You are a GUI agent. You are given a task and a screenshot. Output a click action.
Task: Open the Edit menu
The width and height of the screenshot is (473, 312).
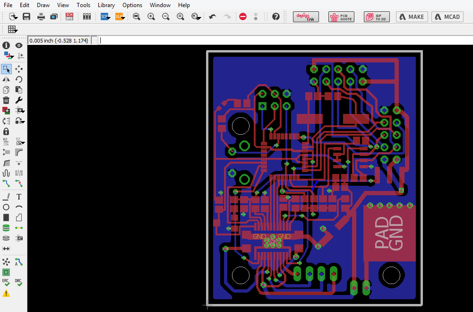point(25,5)
